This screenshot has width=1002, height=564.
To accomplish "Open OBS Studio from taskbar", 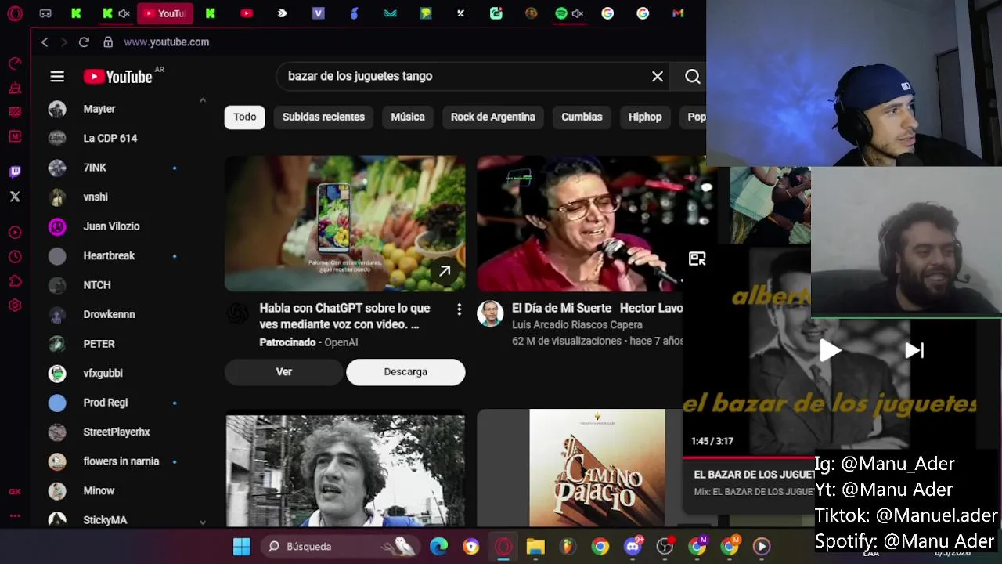I will [665, 546].
